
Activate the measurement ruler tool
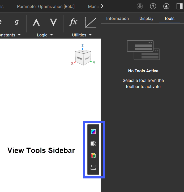[x=93, y=168]
